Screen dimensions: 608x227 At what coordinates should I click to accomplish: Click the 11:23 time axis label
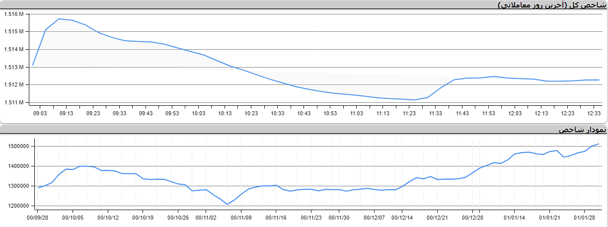pos(409,114)
